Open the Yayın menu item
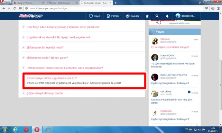Viewport: 222px width, 133px height. point(95,16)
